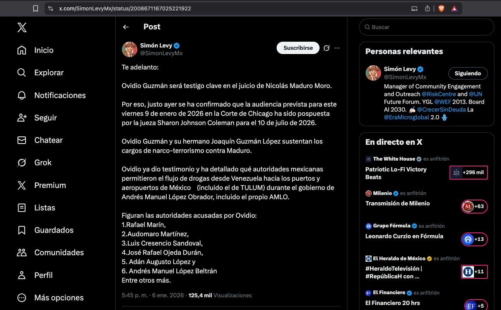
Task: Click Grupo Fórmula host avatar icon
Action: coord(368,226)
